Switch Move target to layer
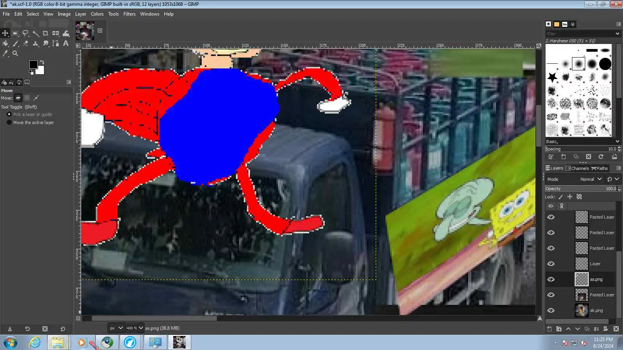Viewport: 623px width, 350px height. [x=18, y=98]
